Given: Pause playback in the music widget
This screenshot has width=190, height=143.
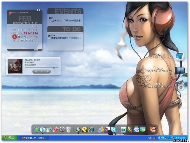Looking at the screenshot, I should 42,72.
